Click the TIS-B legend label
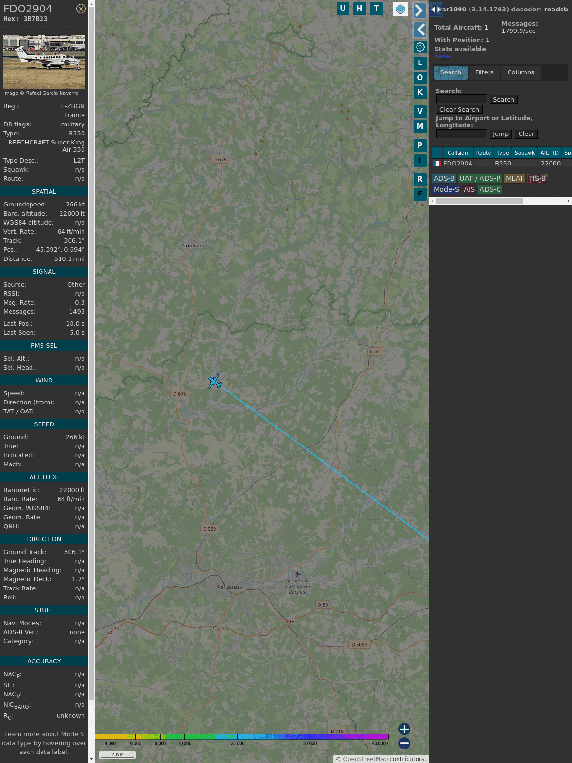The image size is (572, 763). 537,178
